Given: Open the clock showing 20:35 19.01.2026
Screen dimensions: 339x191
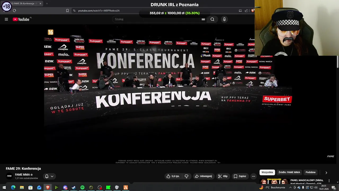Looking at the screenshot, I should pyautogui.click(x=324, y=188).
